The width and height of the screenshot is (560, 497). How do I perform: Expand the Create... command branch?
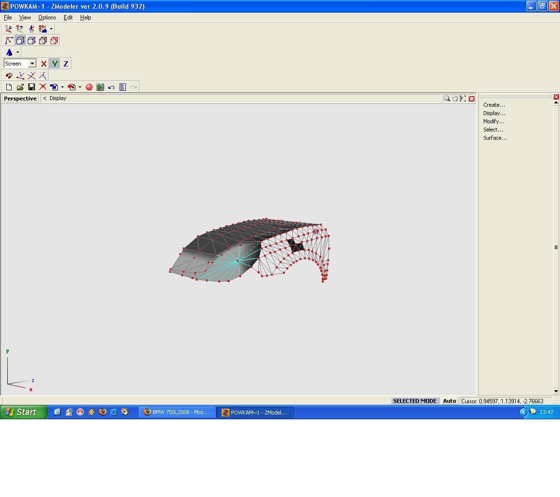click(494, 105)
